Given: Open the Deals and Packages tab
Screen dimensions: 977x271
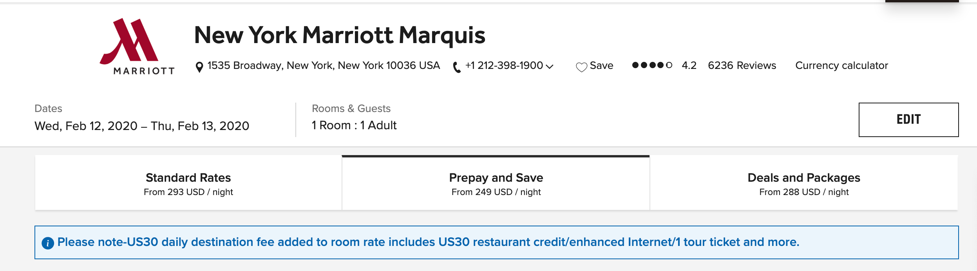Looking at the screenshot, I should pyautogui.click(x=804, y=183).
